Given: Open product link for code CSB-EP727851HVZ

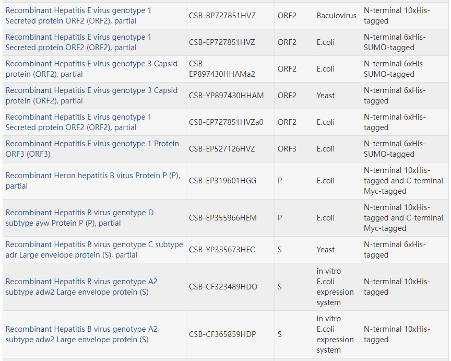Looking at the screenshot, I should pos(78,37).
